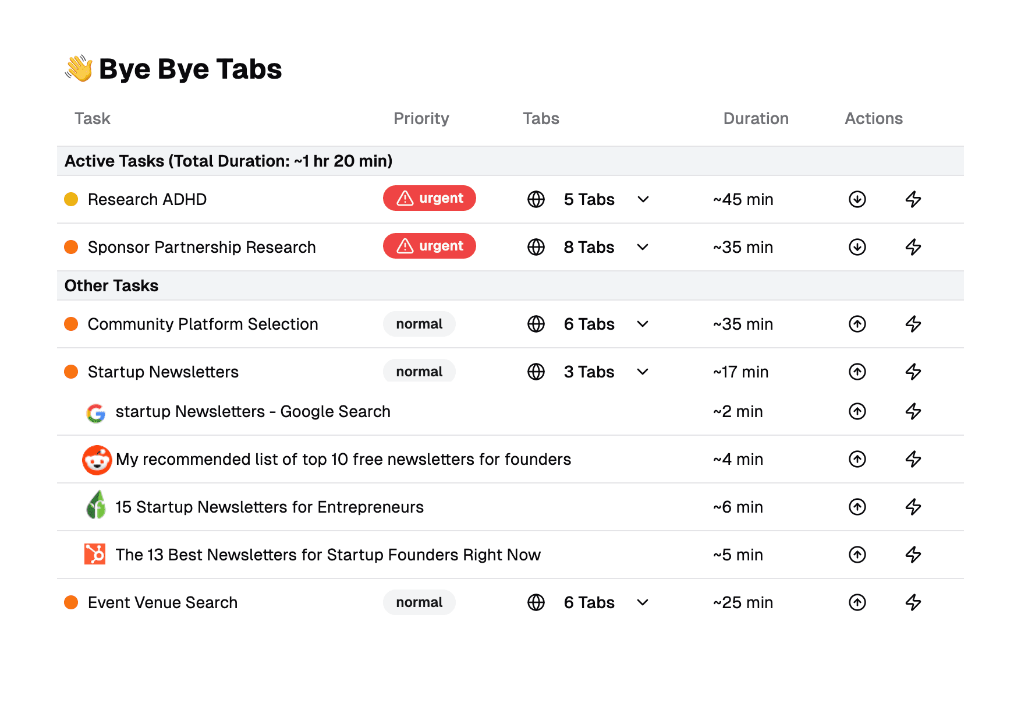Open 15 Startup Newsletters for Entrepreneurs link
1021x720 pixels.
tap(270, 507)
